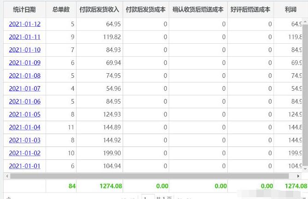Click the horizontal scrollbar right arrow
308x199 pixels.
[299, 176]
